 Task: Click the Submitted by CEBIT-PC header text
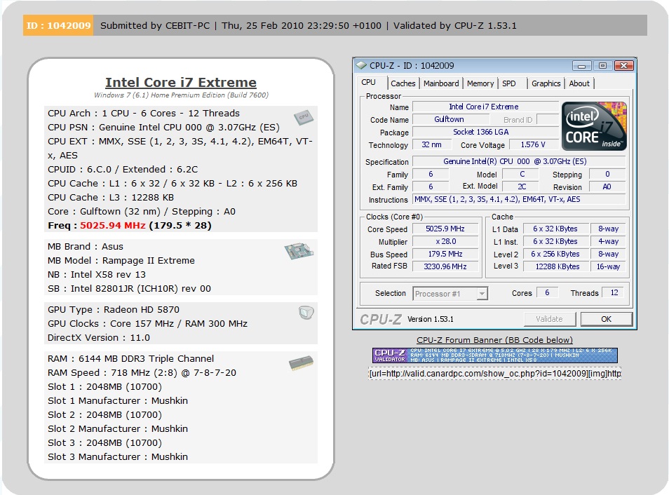tap(155, 26)
